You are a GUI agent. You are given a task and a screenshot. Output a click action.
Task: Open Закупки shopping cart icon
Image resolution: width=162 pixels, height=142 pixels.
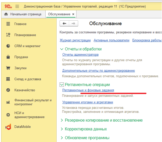tap(8, 68)
